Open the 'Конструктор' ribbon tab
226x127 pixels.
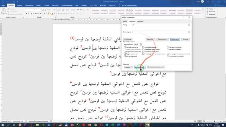point(29,6)
